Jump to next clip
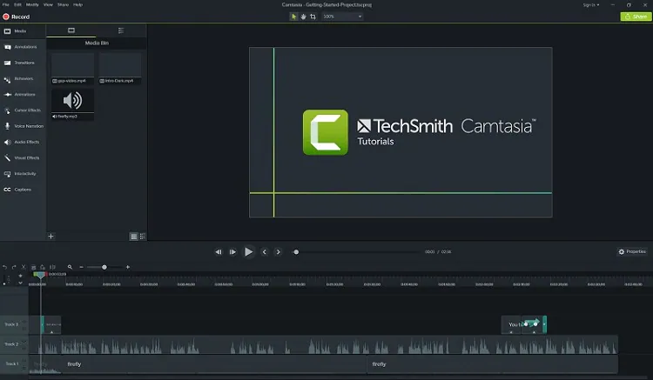Viewport: 653px width, 380px height. [279, 252]
